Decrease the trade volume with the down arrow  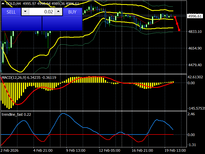tap(25, 12)
